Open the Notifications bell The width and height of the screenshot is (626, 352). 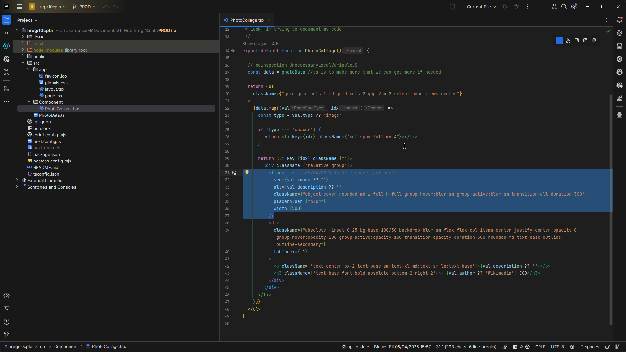pos(619,20)
